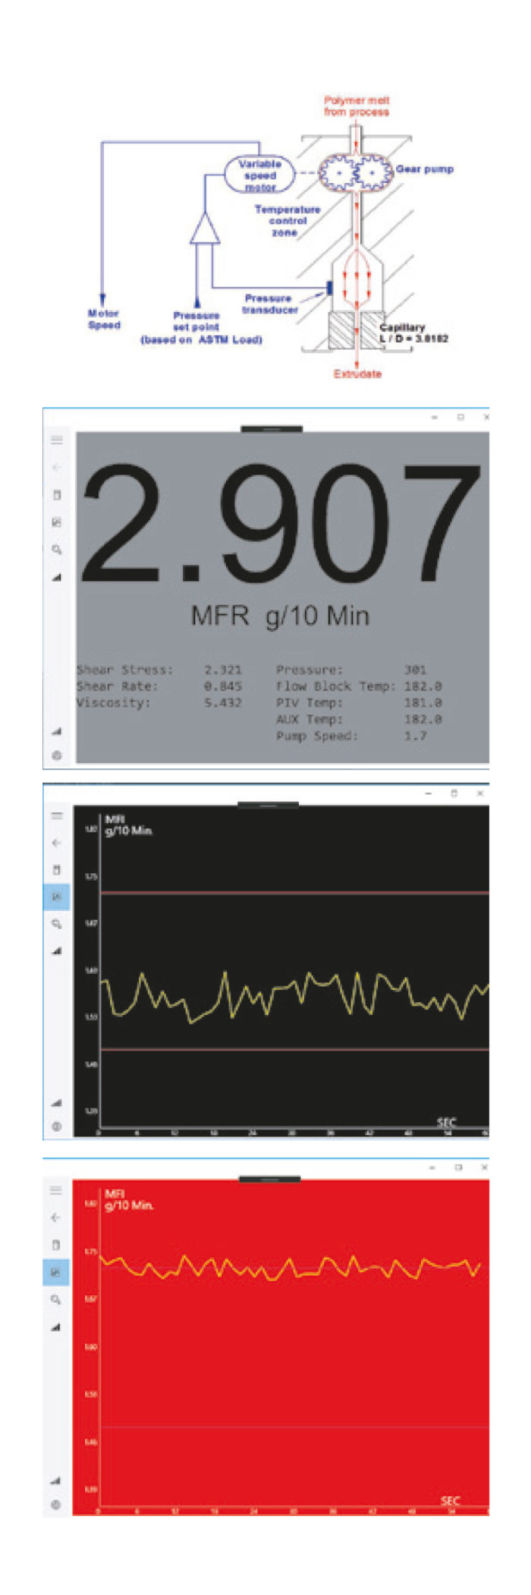Viewport: 531px width, 1595px height.
Task: Click the 'Variable speed motor' box in diagram
Action: [260, 175]
